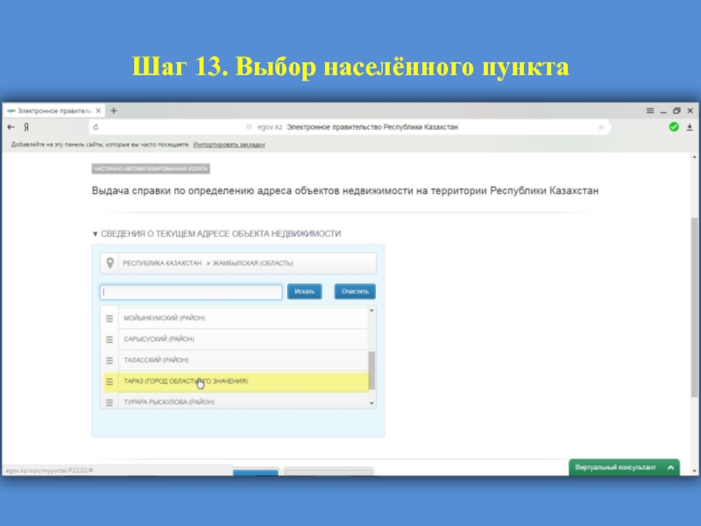Click the page scroll-down arrow

pos(694,471)
